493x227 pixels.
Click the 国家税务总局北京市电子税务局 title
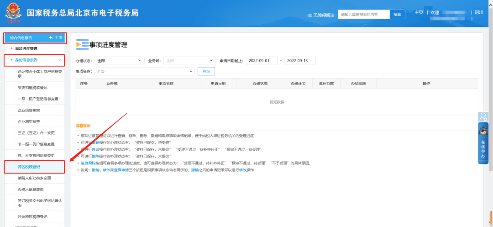[x=83, y=13]
